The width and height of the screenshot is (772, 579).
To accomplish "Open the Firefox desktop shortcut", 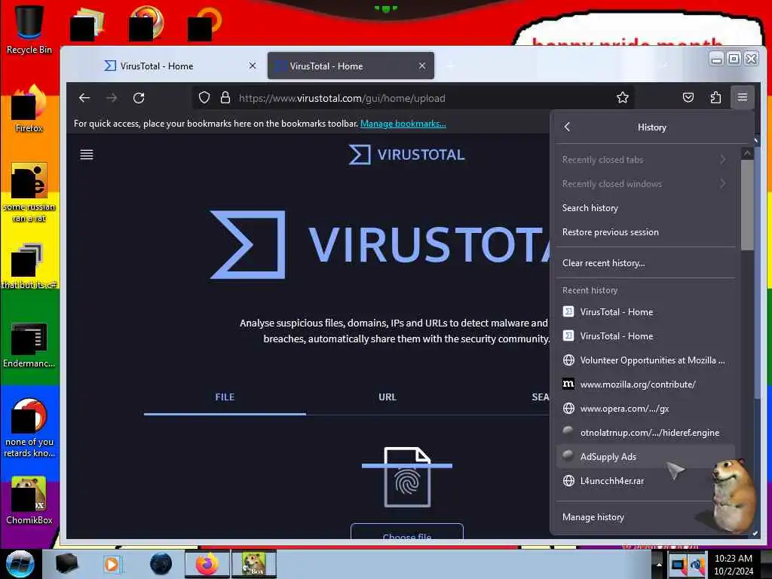I will (29, 109).
